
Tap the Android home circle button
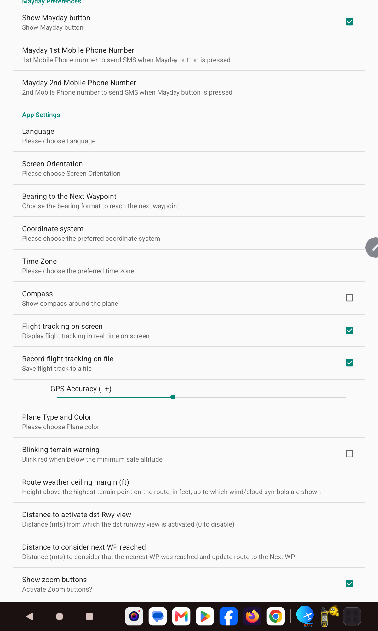(x=60, y=616)
